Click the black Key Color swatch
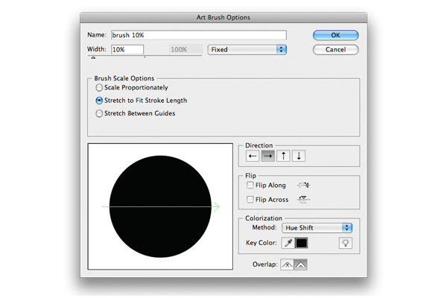The image size is (447, 298). pos(302,243)
